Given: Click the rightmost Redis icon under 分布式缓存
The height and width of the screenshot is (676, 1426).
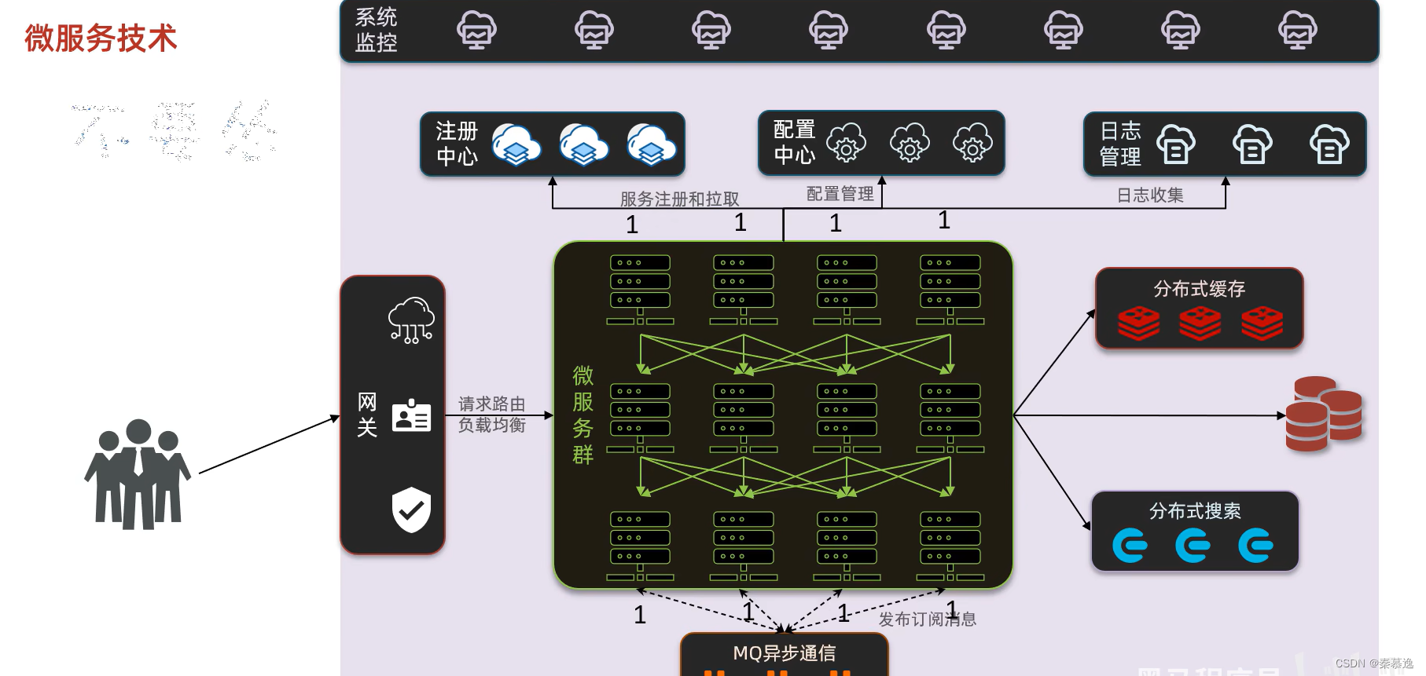Looking at the screenshot, I should 1262,323.
